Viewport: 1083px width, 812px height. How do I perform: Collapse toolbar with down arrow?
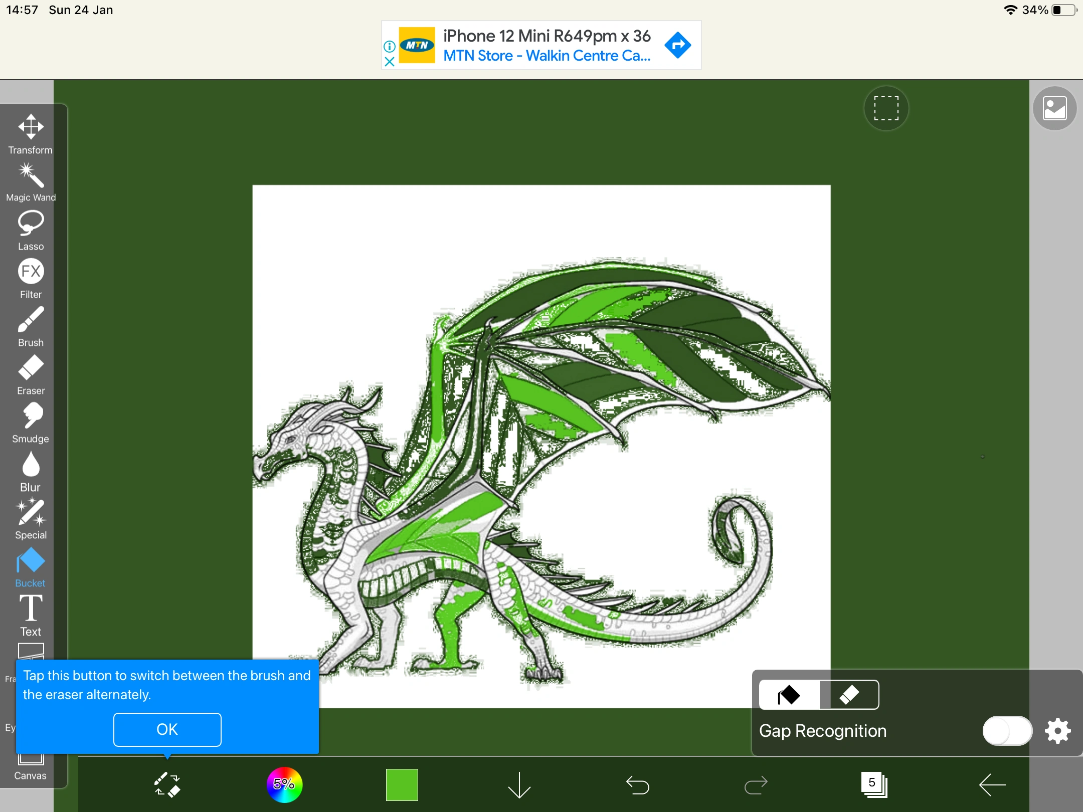(519, 784)
